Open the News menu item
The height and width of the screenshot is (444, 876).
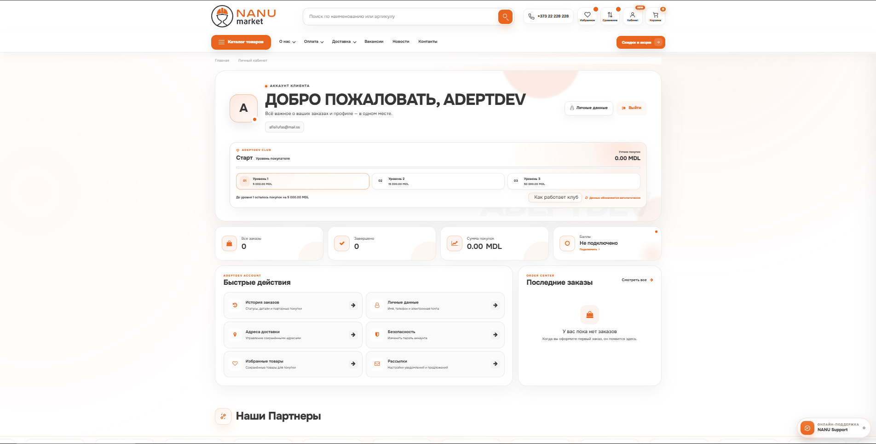401,41
